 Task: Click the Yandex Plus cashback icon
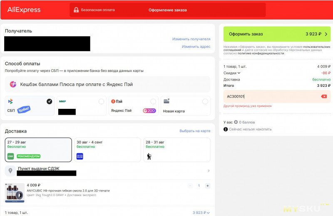pos(13,84)
